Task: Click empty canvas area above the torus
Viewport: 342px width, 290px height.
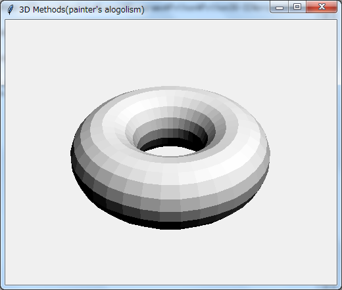Action: 171,52
